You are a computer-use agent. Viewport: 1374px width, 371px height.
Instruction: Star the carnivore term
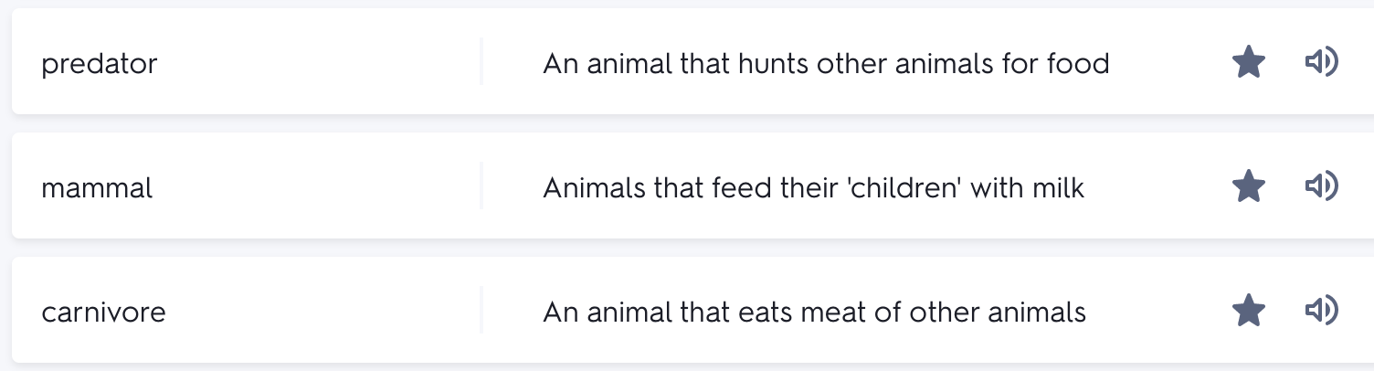1248,312
